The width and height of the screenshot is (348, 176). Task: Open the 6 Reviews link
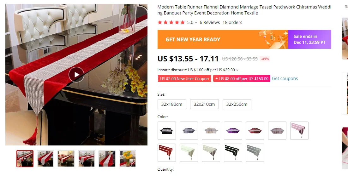[210, 22]
